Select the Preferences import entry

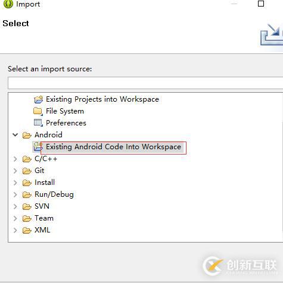[66, 123]
